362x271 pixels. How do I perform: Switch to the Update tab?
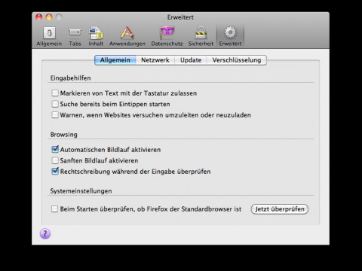191,60
